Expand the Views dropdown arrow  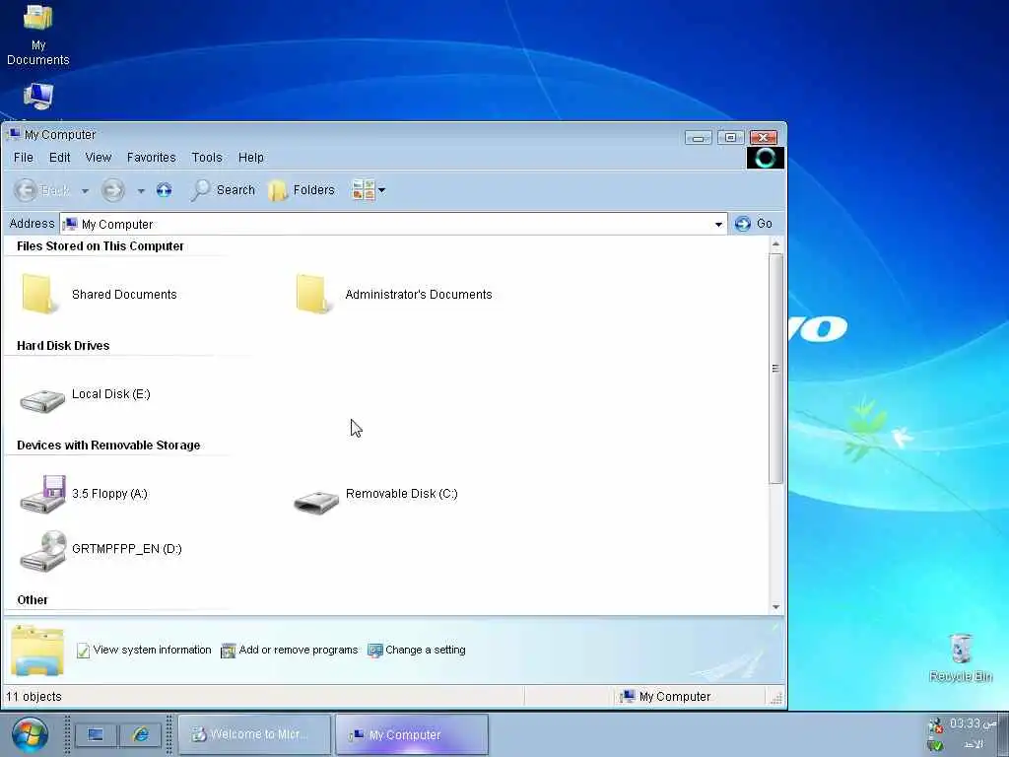(x=381, y=190)
